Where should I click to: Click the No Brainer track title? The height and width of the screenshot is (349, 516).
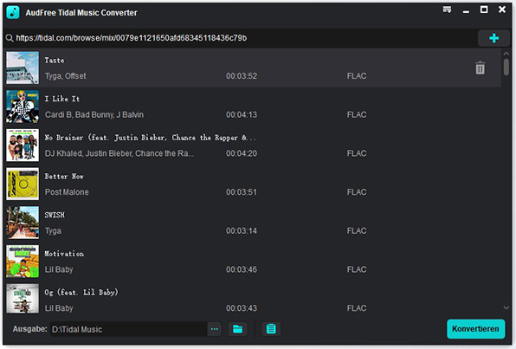point(150,138)
